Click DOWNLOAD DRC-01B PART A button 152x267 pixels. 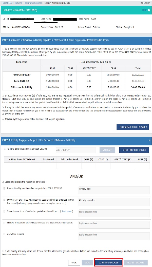click(x=132, y=127)
